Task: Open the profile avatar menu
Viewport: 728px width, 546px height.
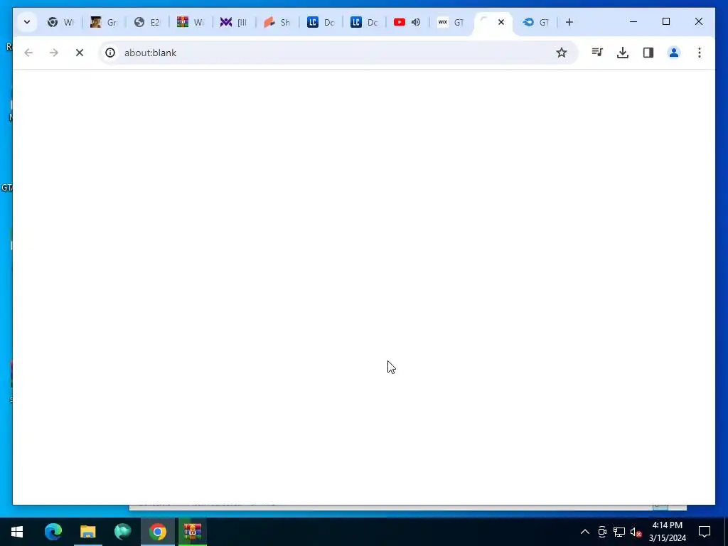Action: point(674,53)
